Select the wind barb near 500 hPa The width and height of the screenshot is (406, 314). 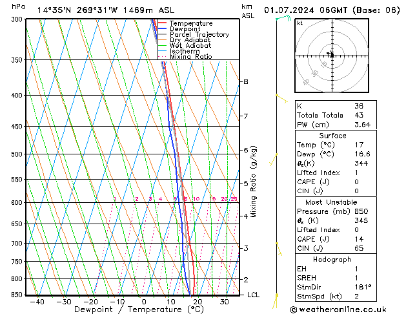276,157
